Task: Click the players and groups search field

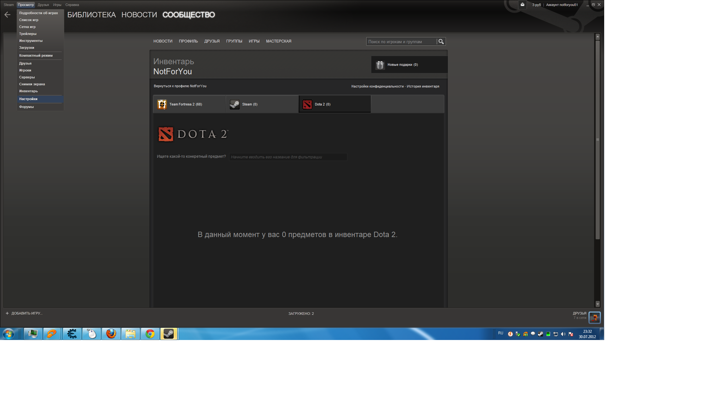Action: pyautogui.click(x=402, y=42)
